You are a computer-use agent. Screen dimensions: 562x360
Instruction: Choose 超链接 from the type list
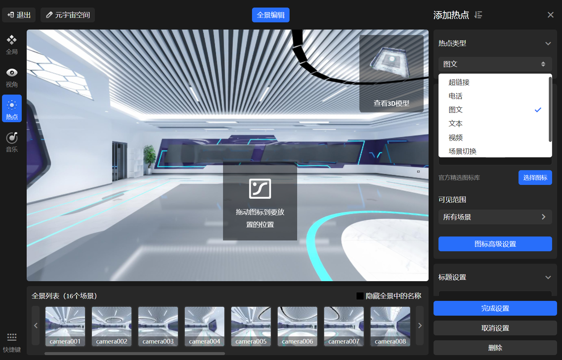tap(459, 82)
